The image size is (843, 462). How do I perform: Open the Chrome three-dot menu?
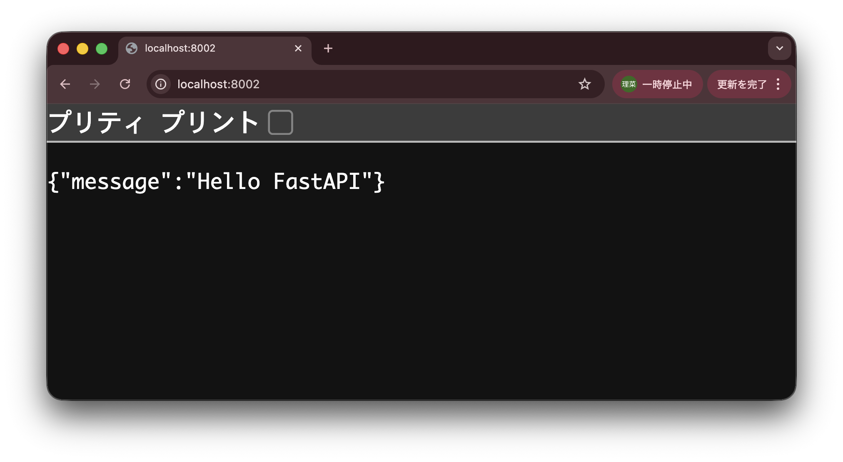(x=778, y=84)
